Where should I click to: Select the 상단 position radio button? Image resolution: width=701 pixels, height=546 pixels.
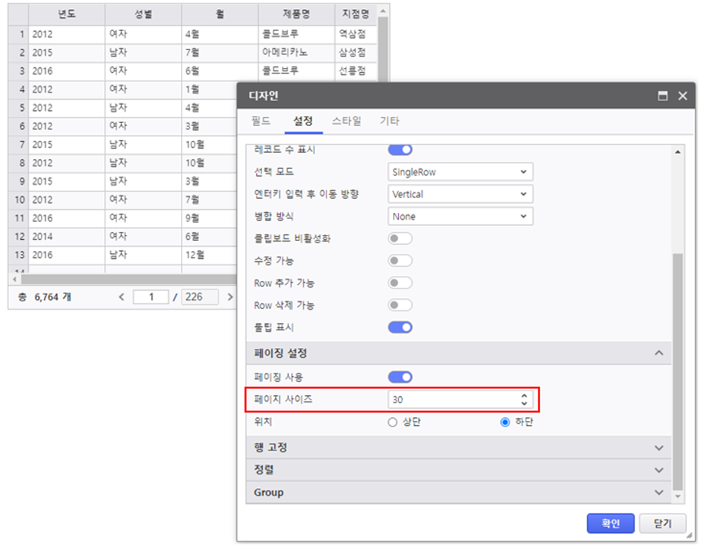(393, 422)
